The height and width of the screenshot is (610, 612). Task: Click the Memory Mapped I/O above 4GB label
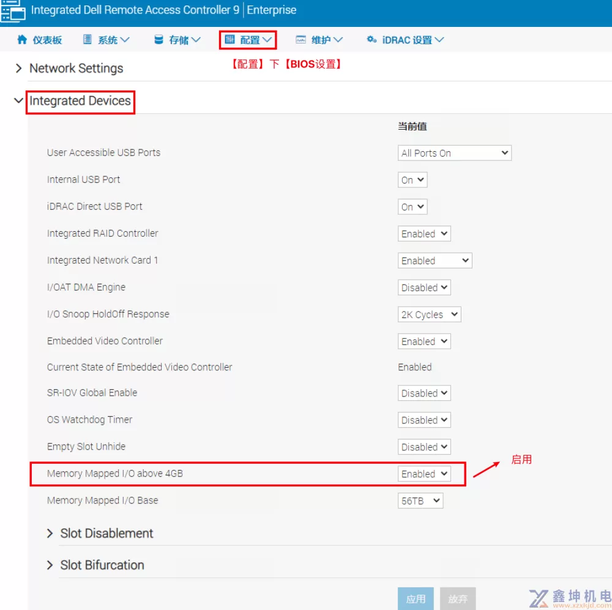115,474
